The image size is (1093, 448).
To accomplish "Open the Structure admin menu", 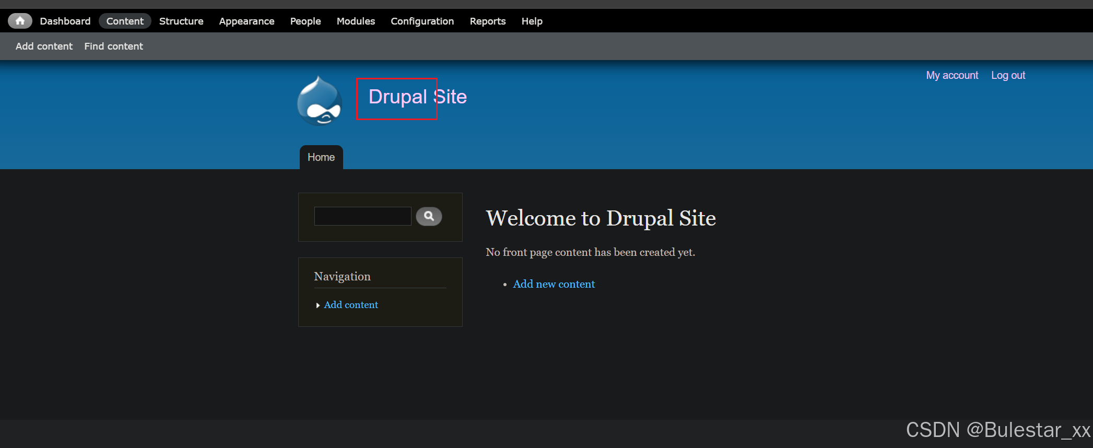I will [x=181, y=21].
